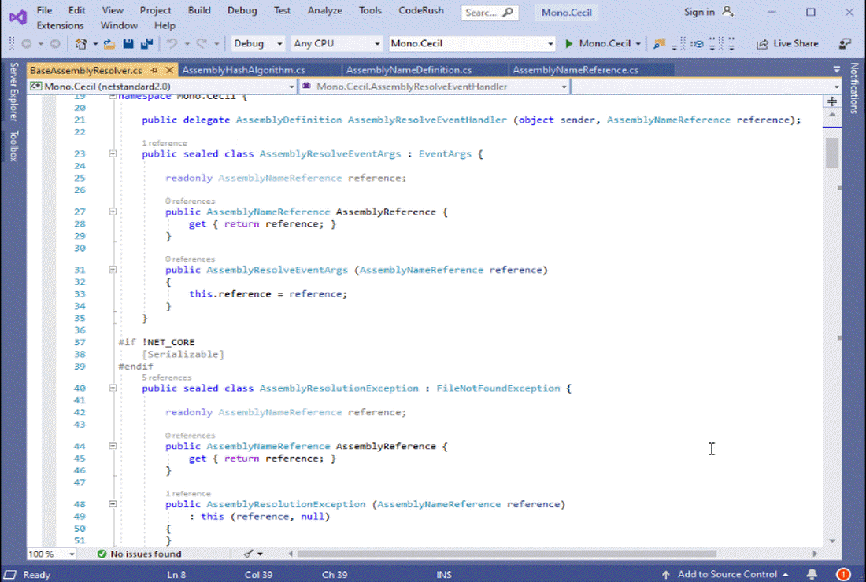The height and width of the screenshot is (582, 866).
Task: Open the editor zoom level dropdown
Action: click(49, 554)
